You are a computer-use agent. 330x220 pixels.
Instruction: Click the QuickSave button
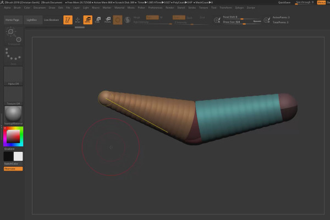coord(284,3)
